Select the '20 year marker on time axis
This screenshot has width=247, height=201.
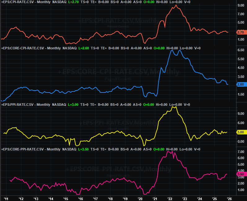[140, 198]
